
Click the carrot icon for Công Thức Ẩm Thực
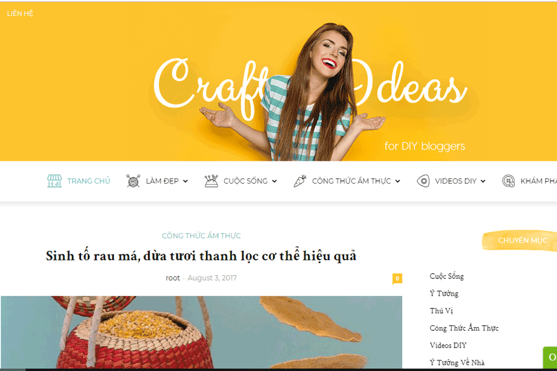[300, 181]
